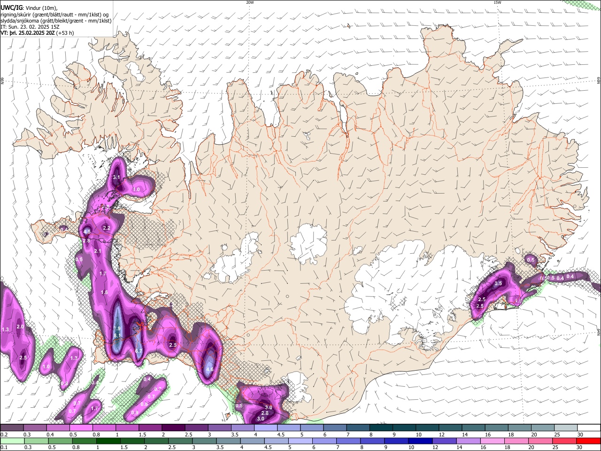Click the top legend swatch between 0.5 and 0.8
The width and height of the screenshot is (601, 451).
pos(81,428)
